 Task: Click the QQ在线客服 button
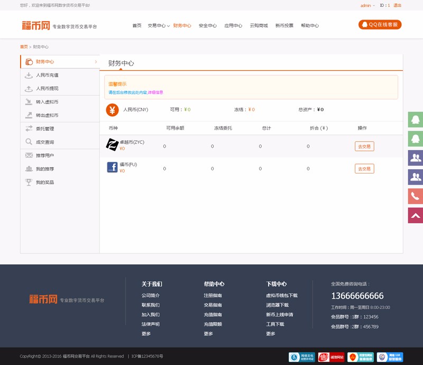pos(380,24)
